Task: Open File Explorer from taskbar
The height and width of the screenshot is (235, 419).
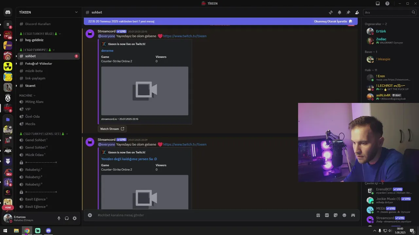Action: [x=16, y=231]
